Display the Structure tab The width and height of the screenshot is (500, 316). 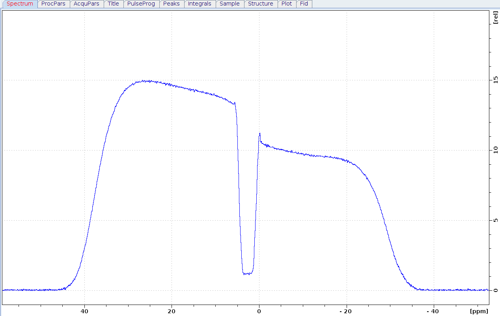pyautogui.click(x=260, y=4)
